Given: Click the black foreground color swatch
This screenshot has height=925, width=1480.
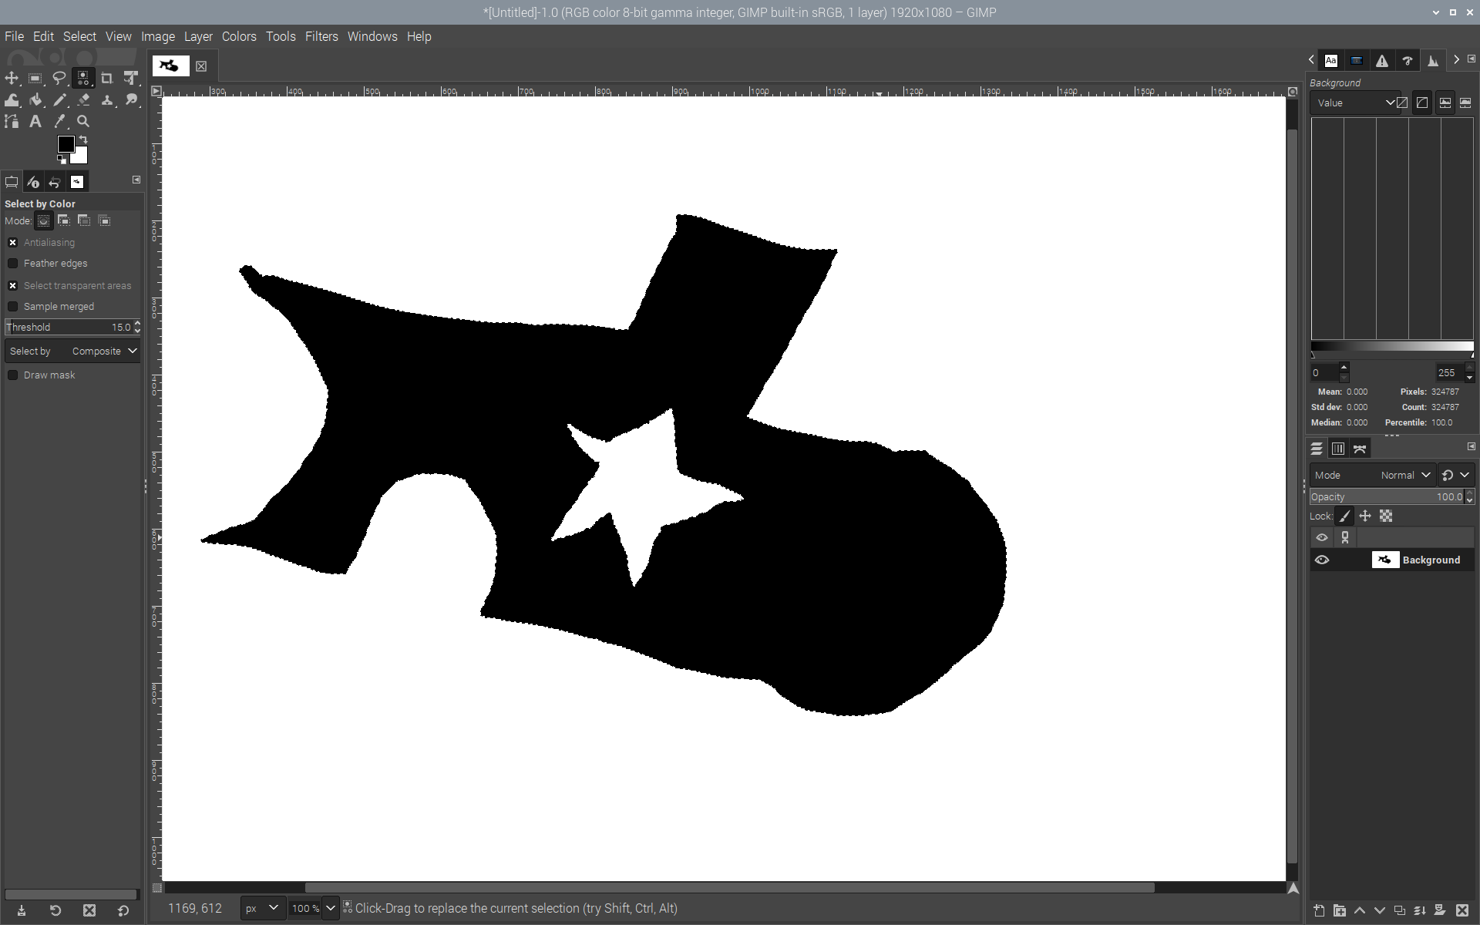Looking at the screenshot, I should pos(66,144).
